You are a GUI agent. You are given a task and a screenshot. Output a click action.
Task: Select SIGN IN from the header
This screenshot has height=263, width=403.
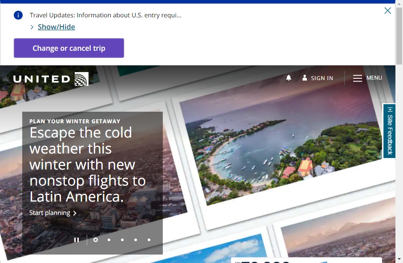[x=321, y=78]
